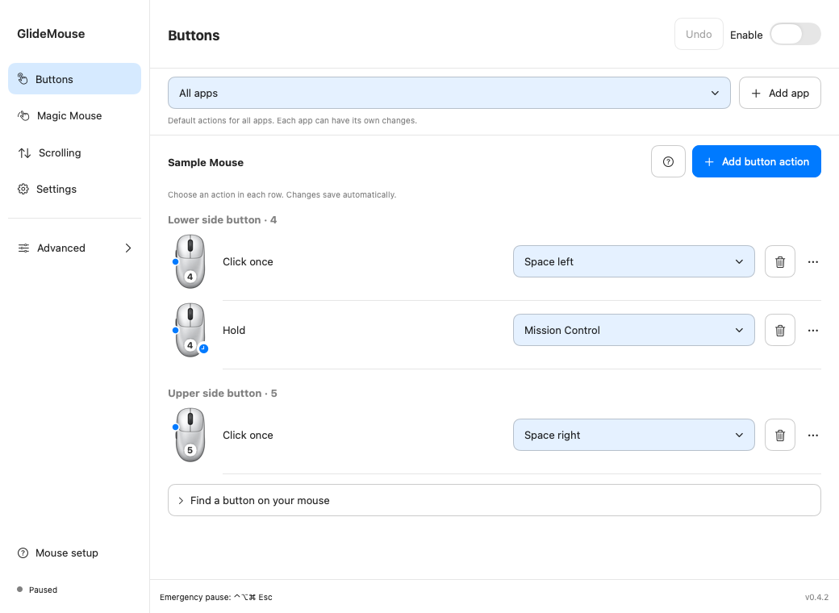Open the Scrolling section

pos(74,153)
